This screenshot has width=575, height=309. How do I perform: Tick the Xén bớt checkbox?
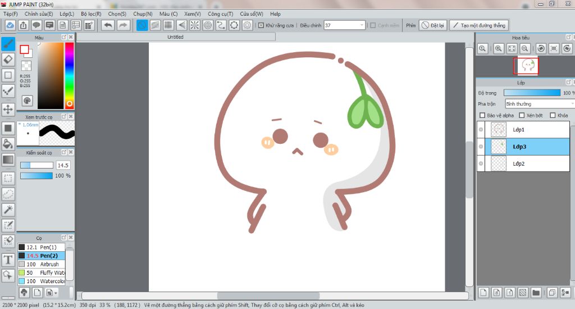(522, 115)
